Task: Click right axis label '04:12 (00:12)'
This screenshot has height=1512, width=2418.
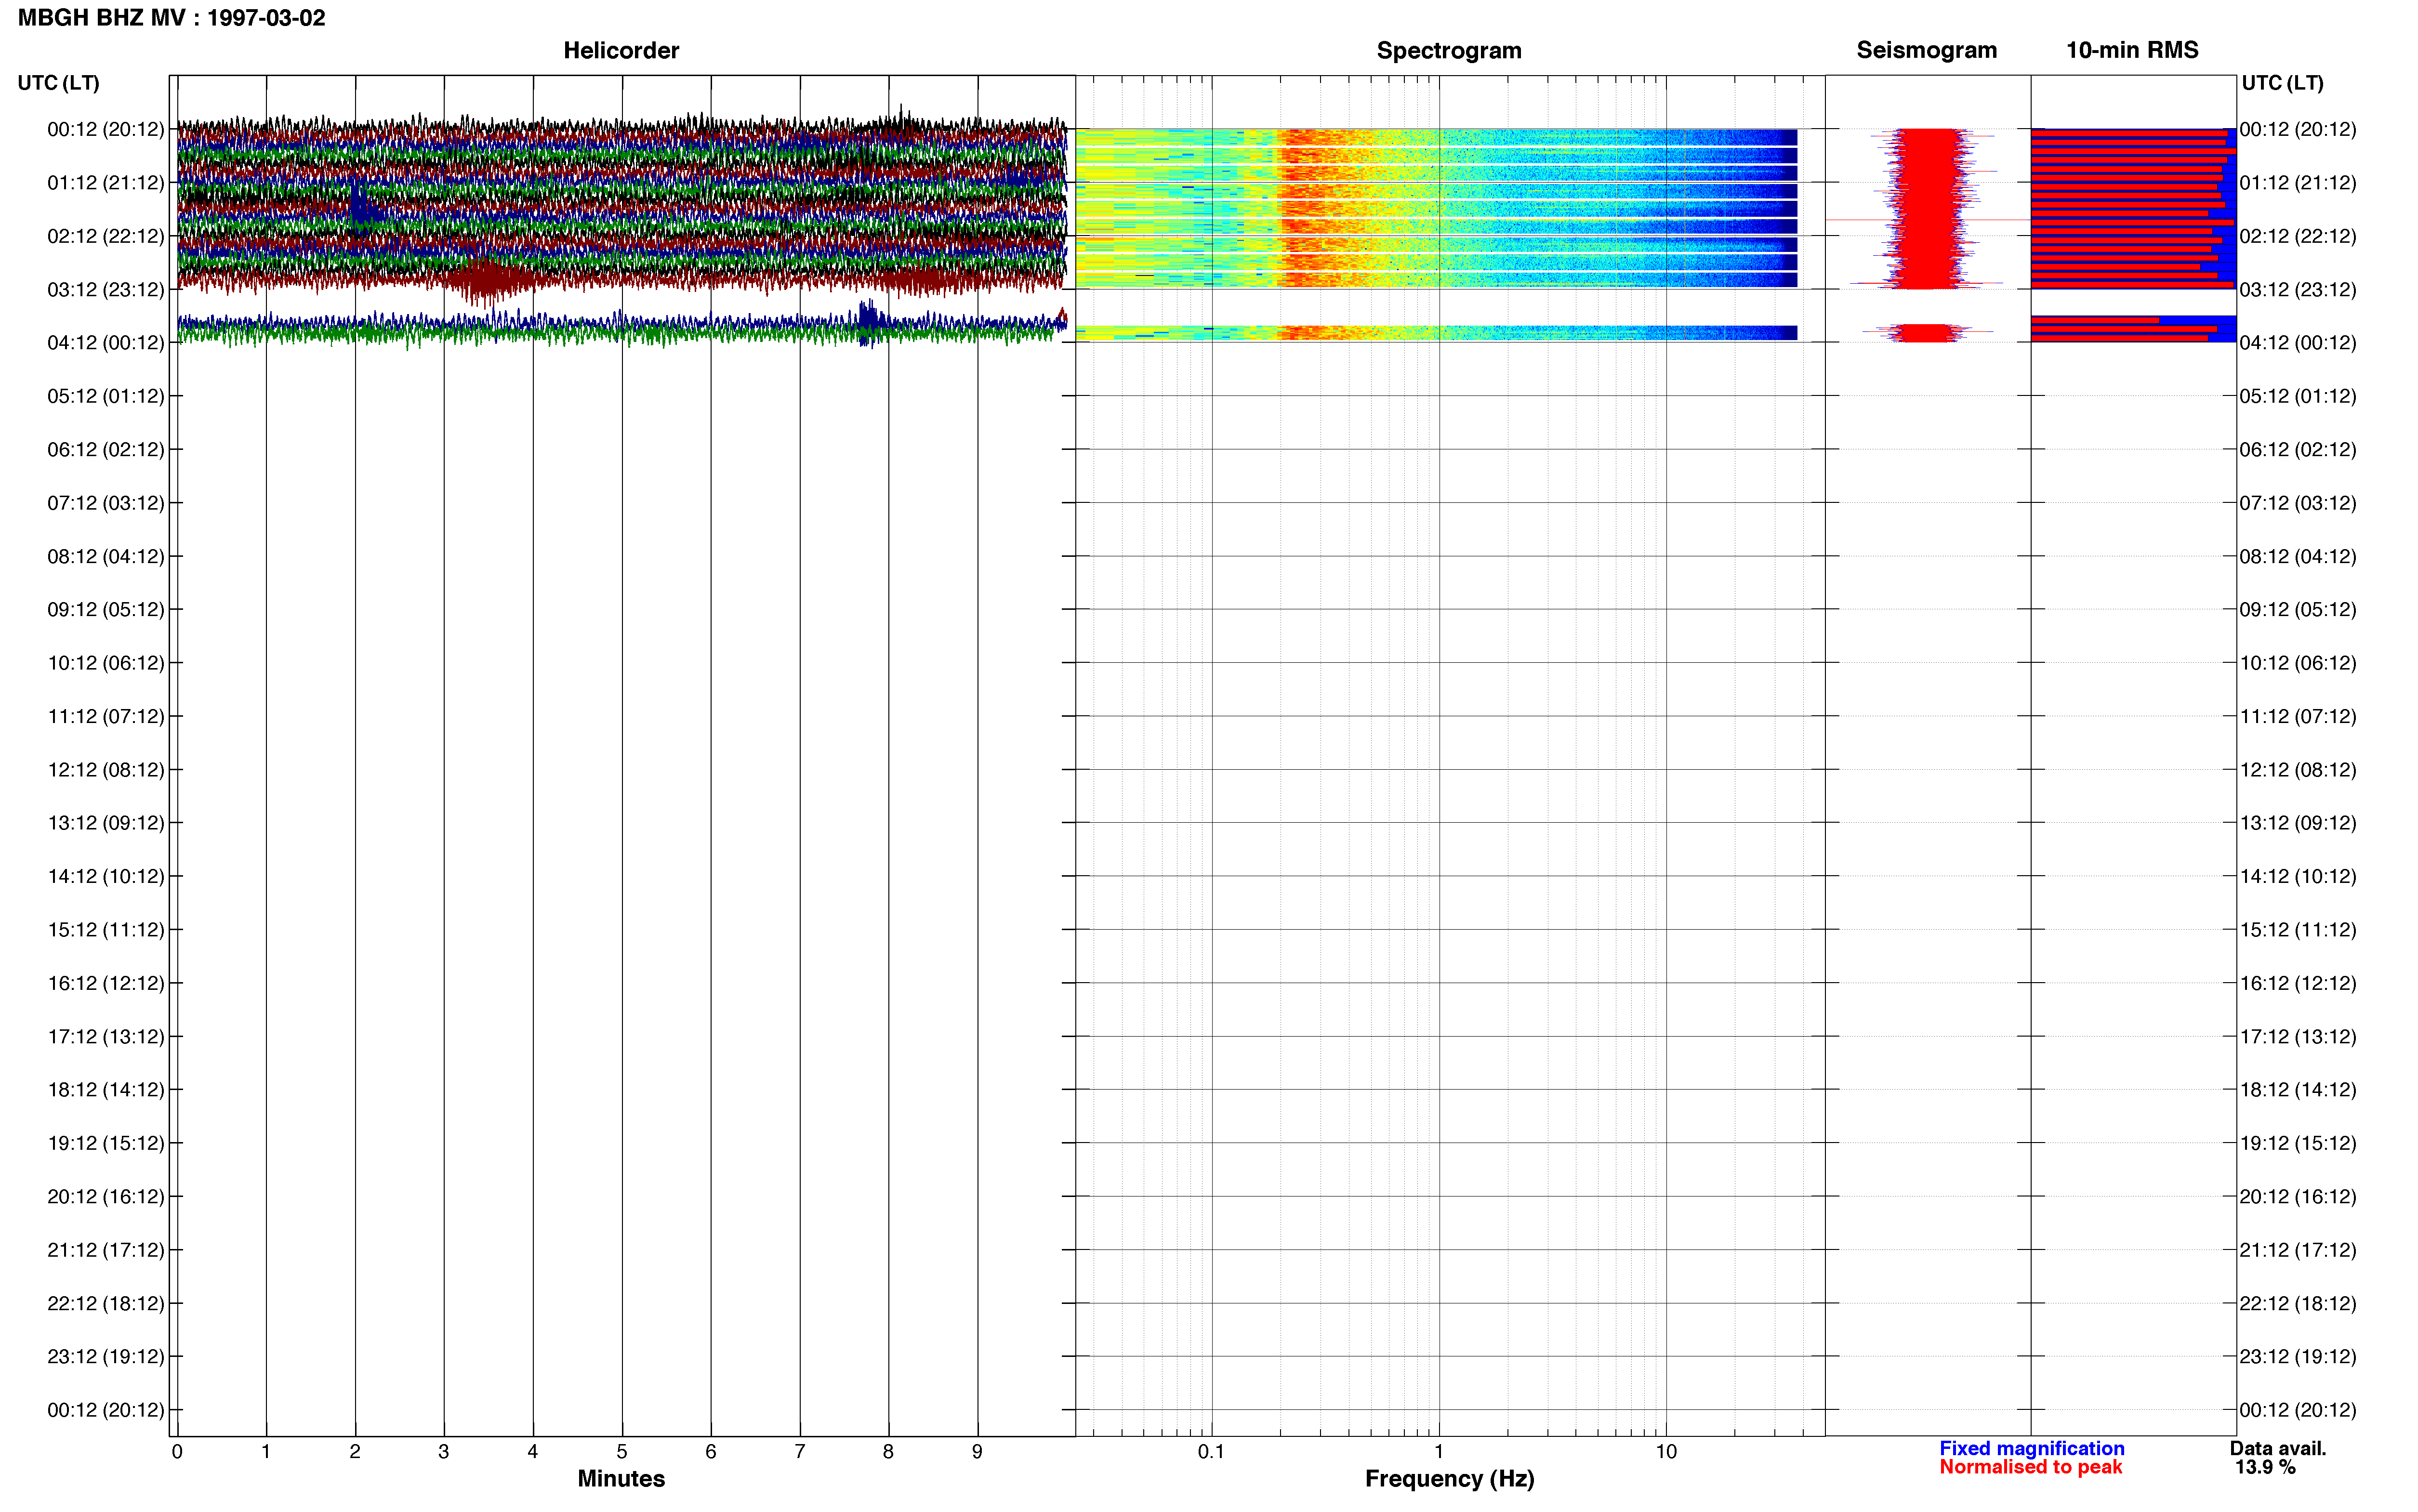Action: click(x=2298, y=343)
